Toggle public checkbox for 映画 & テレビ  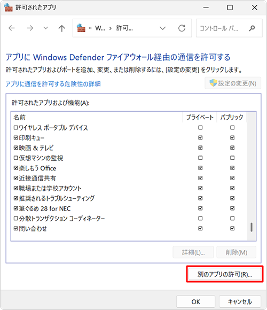coord(232,148)
